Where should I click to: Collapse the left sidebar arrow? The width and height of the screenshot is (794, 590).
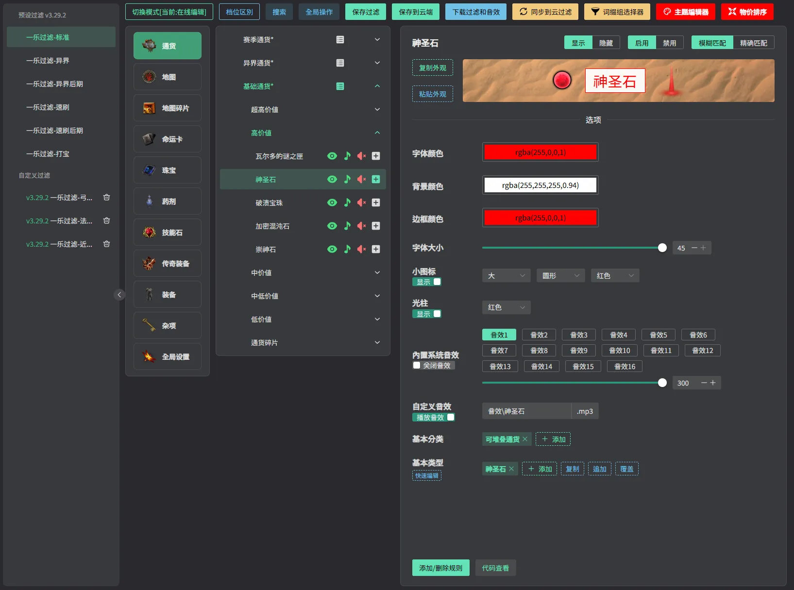(x=119, y=295)
